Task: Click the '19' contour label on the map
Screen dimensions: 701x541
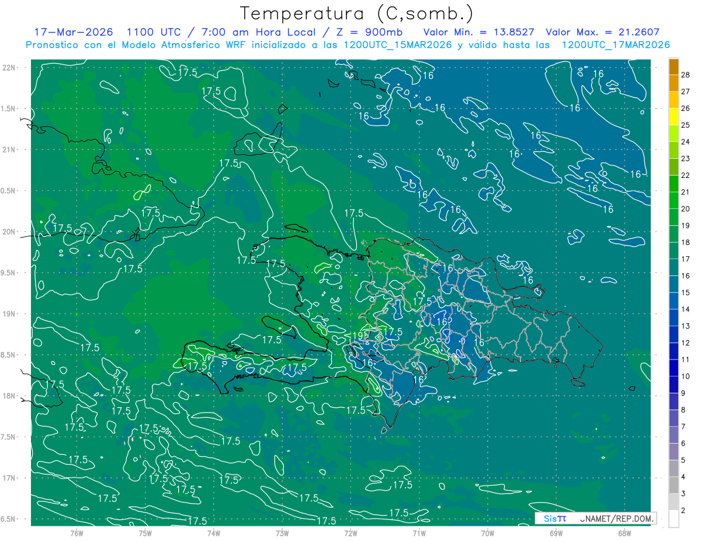Action: tap(358, 335)
